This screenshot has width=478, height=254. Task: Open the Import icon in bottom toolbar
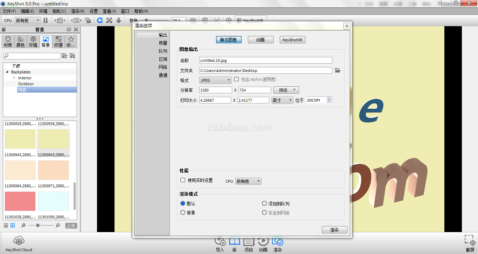220,242
